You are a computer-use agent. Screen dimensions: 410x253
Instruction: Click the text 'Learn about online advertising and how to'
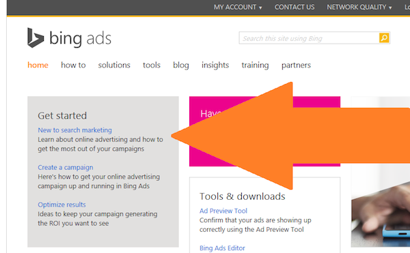(x=100, y=139)
